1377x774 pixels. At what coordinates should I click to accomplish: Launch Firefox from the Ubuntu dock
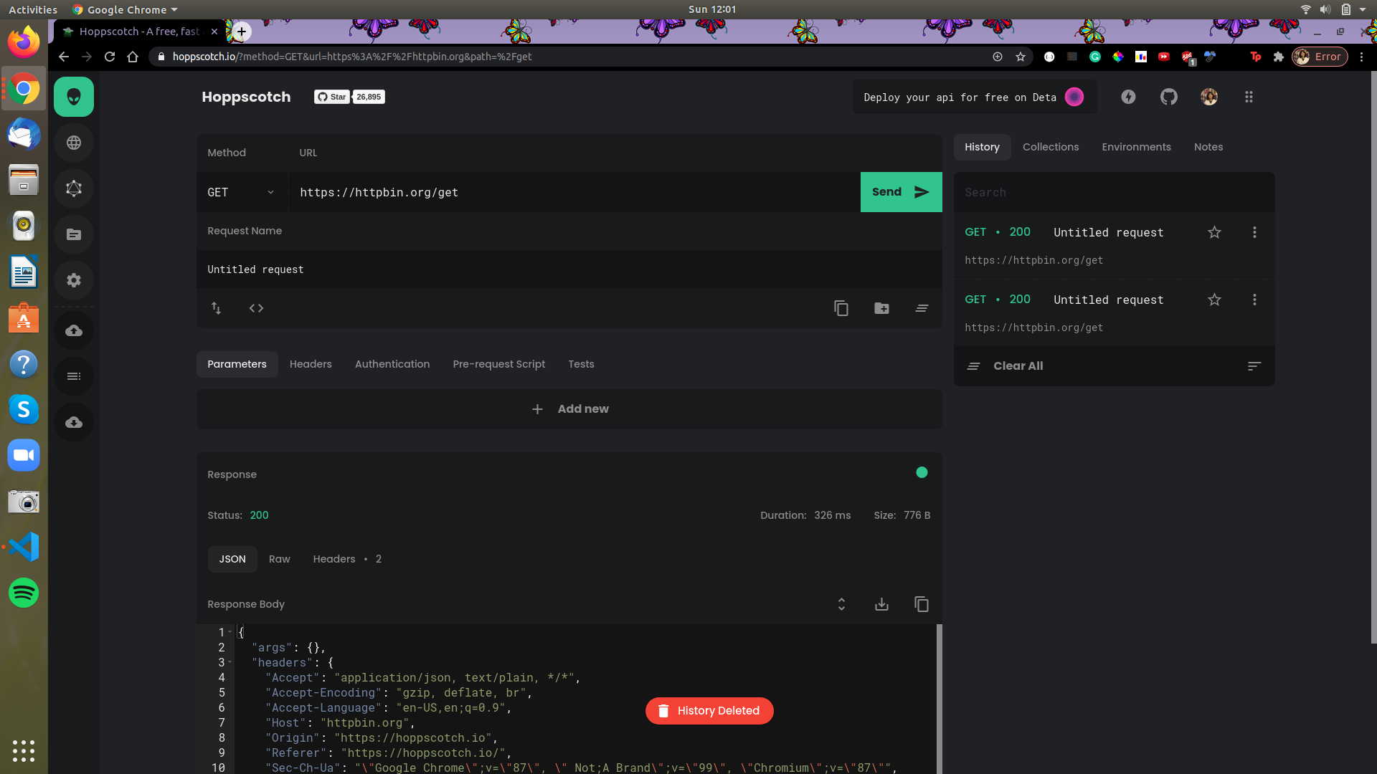23,42
